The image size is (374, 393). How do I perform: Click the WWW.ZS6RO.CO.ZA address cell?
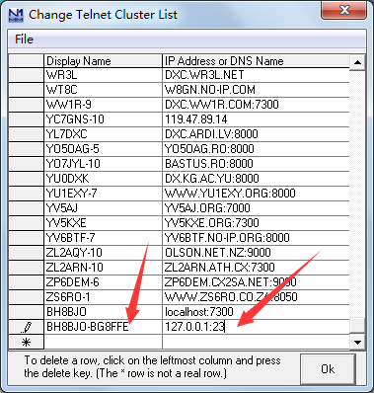[256, 297]
